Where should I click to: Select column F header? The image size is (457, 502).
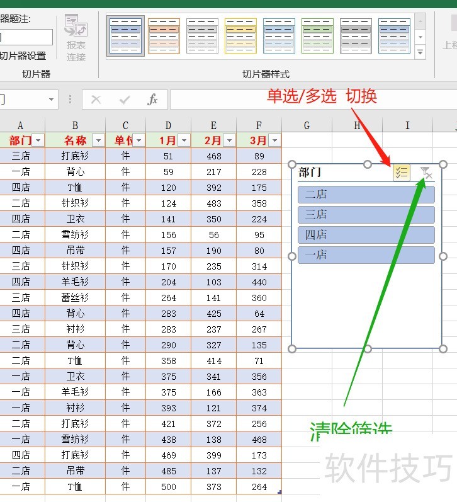[x=259, y=125]
